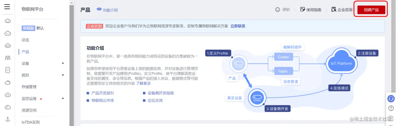
Task: Click the first cloud icon below the hamburger menu
Action: click(x=8, y=21)
